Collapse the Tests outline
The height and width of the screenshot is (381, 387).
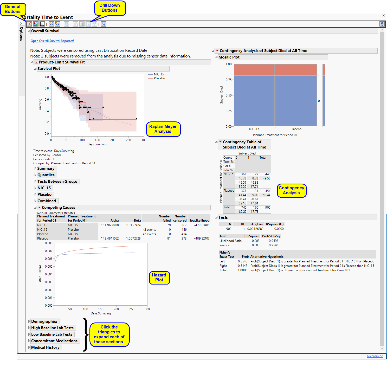coord(216,217)
